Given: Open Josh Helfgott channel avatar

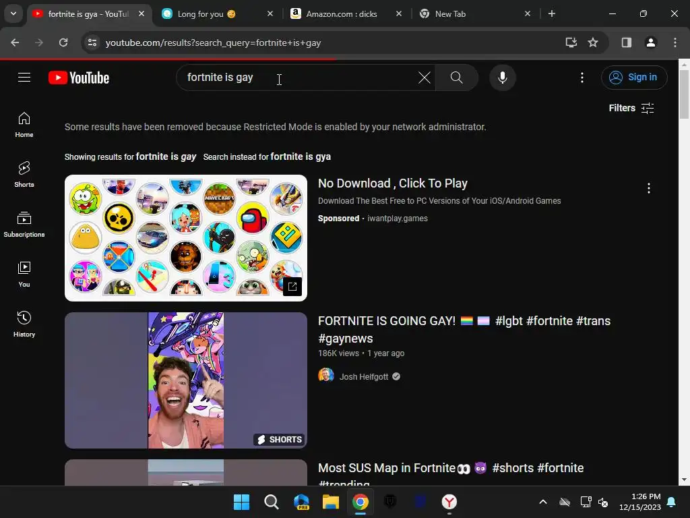Looking at the screenshot, I should click(x=326, y=375).
